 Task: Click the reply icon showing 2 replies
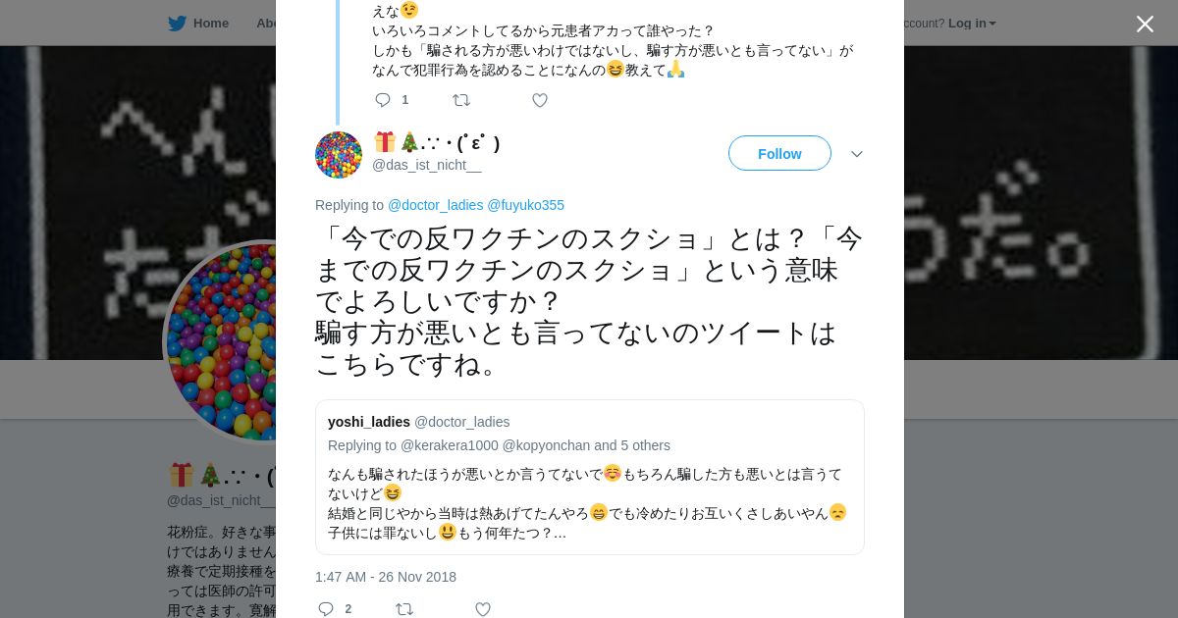326,609
